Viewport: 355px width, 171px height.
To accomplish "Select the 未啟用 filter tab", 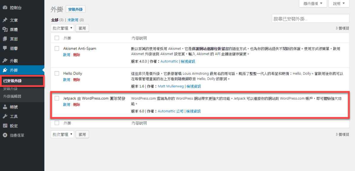I will (x=73, y=20).
